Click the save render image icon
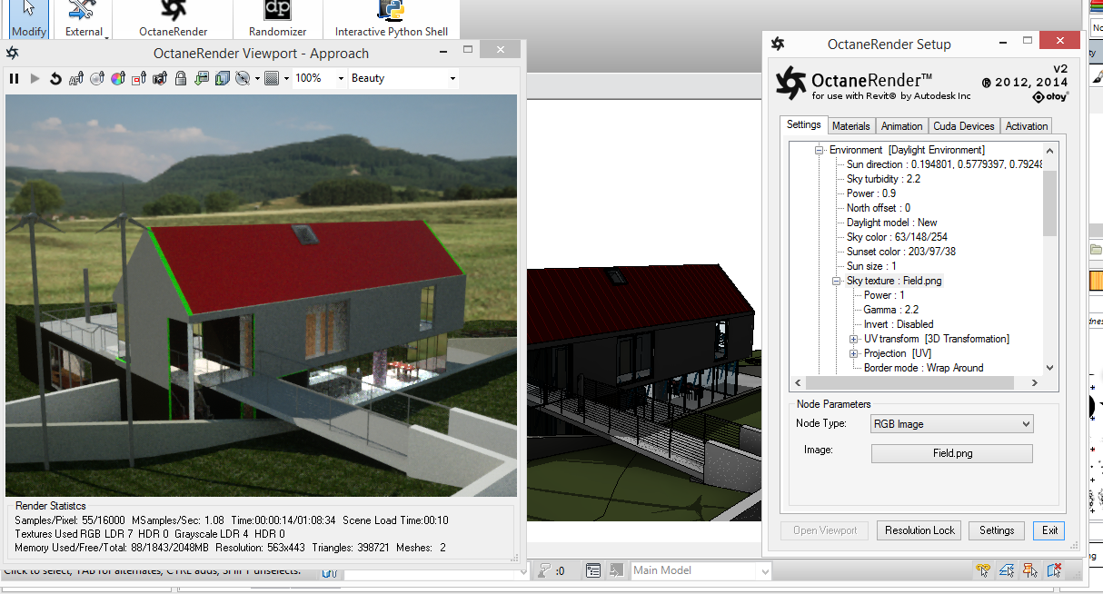Screen dimensions: 1103x594 tap(202, 79)
